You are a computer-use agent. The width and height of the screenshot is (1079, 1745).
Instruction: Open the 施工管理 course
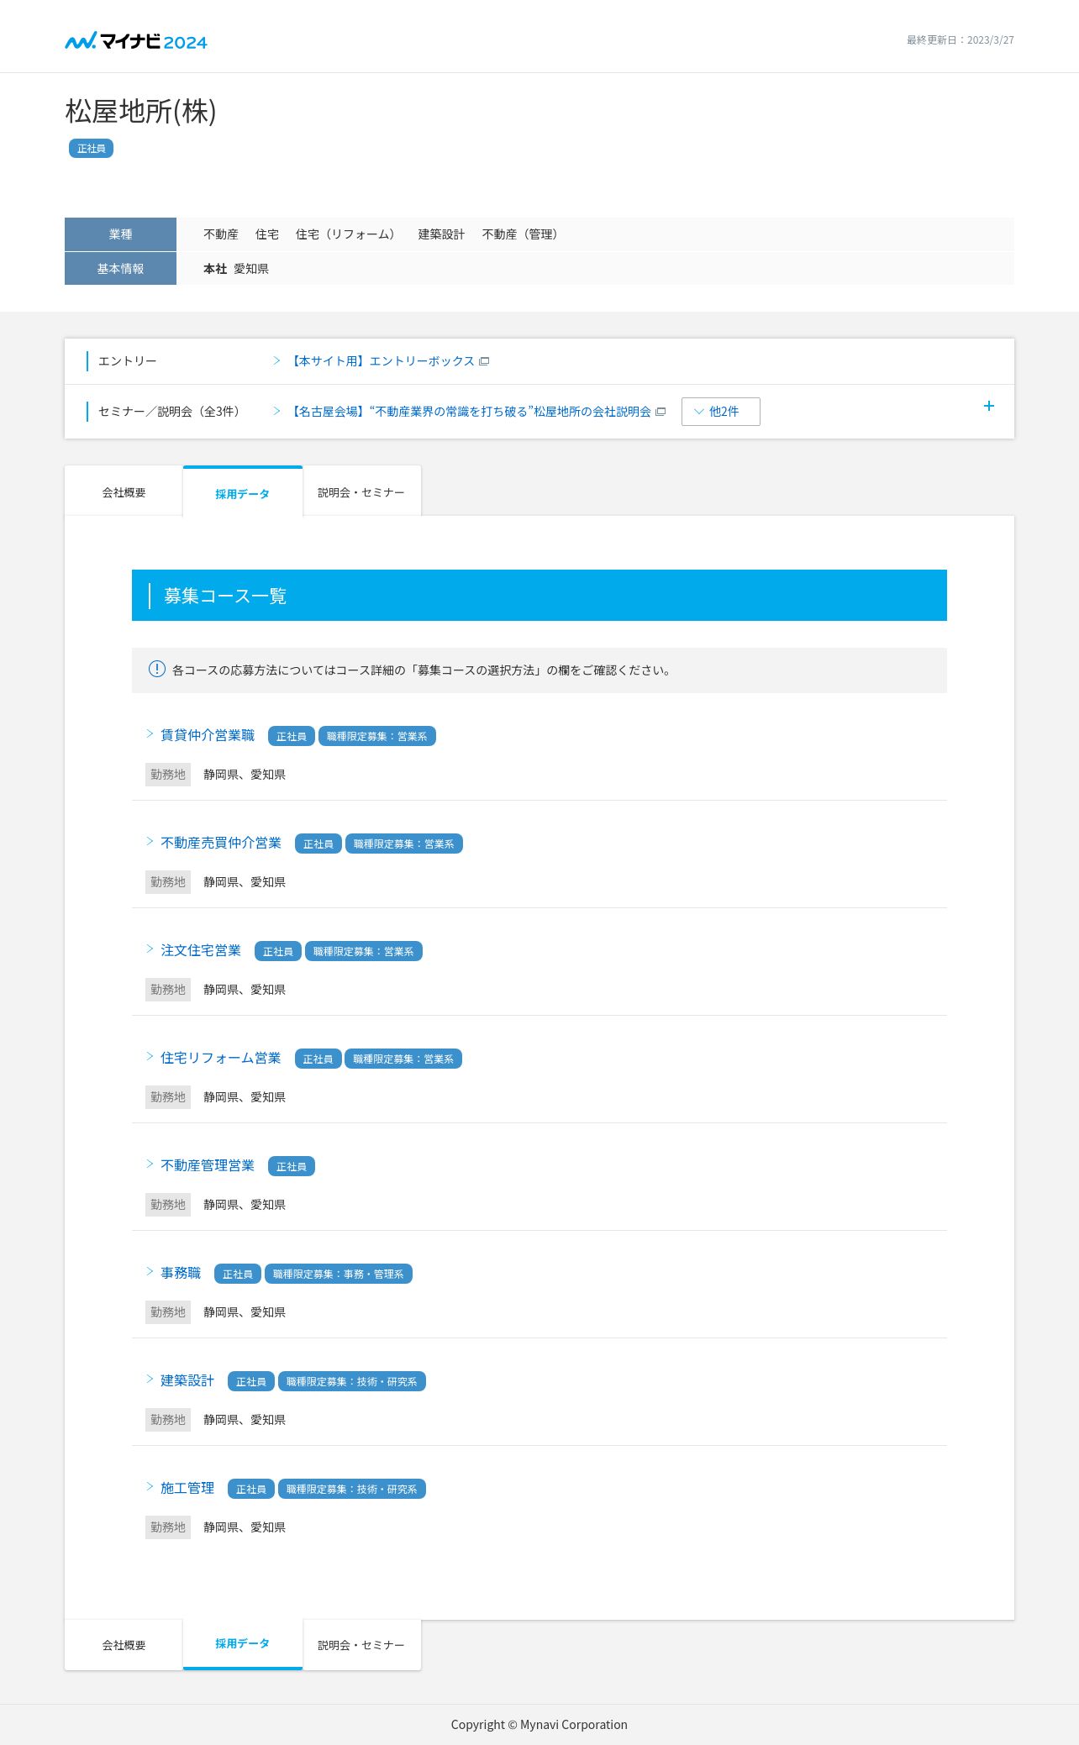click(x=187, y=1488)
